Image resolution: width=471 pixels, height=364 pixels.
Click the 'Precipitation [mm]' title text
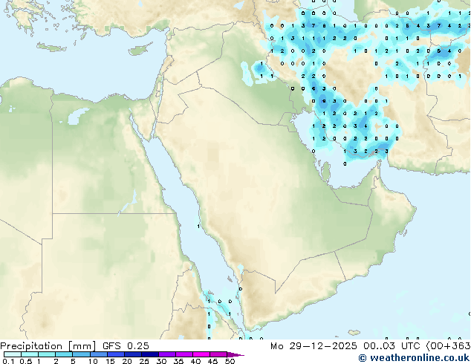(48, 346)
